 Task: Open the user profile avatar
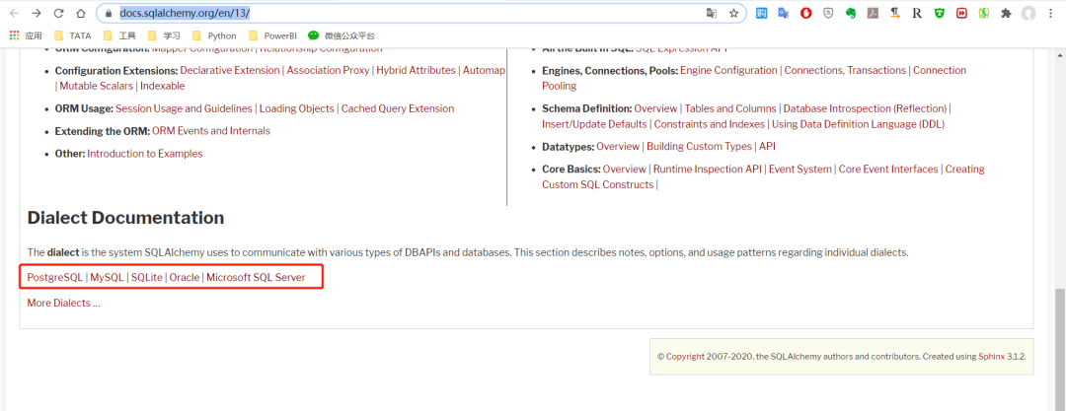click(1028, 14)
